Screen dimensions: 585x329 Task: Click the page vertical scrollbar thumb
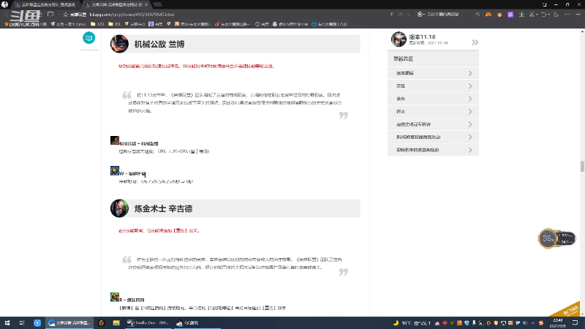(582, 167)
